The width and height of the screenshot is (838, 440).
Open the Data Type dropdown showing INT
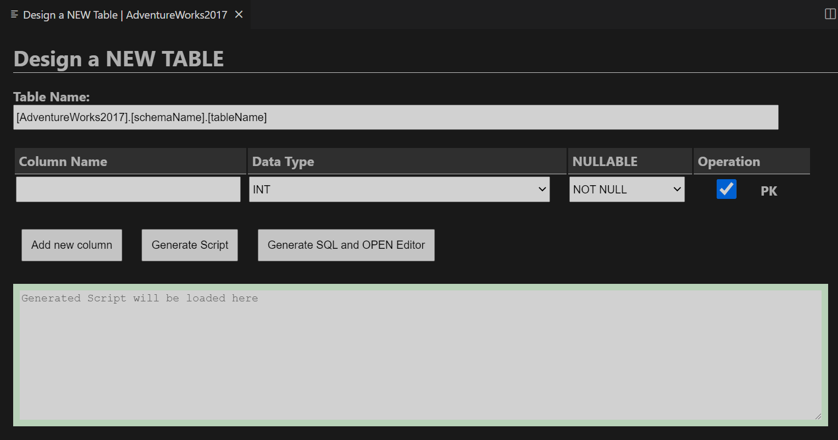tap(399, 189)
